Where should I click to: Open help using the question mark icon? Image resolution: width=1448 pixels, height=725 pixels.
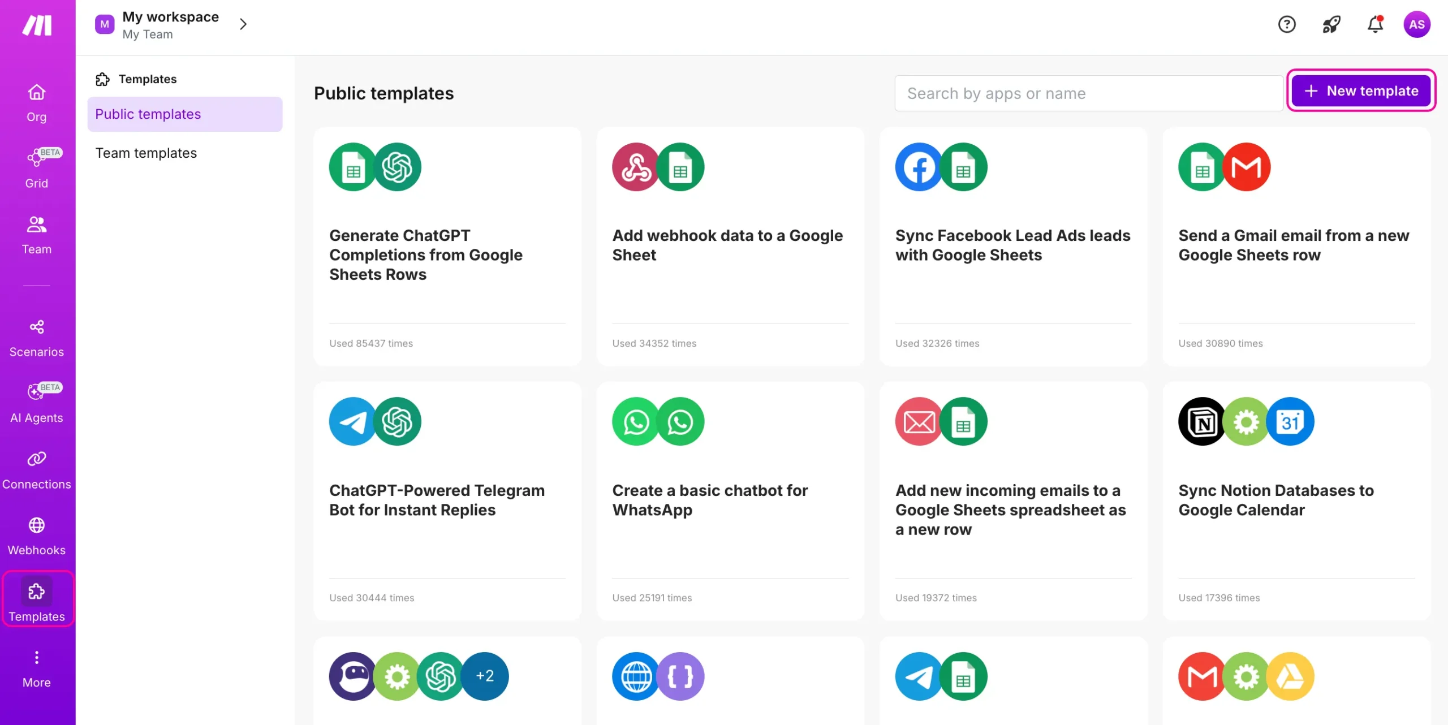[1287, 24]
